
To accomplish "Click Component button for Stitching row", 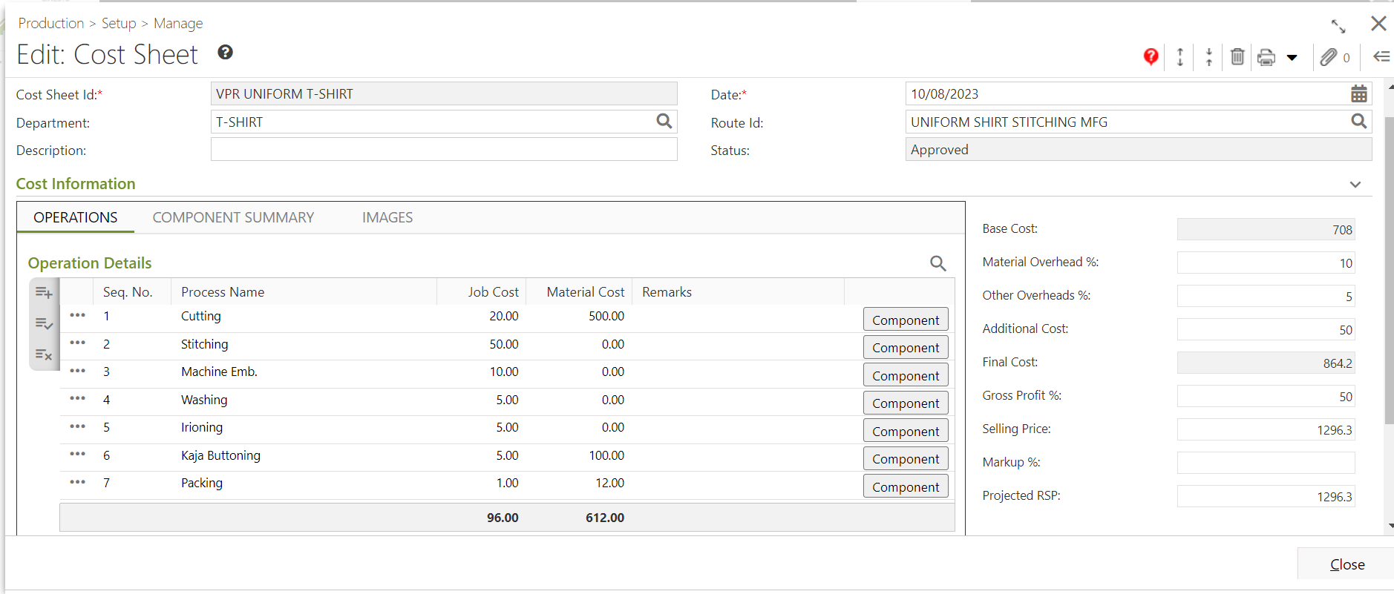I will click(906, 347).
